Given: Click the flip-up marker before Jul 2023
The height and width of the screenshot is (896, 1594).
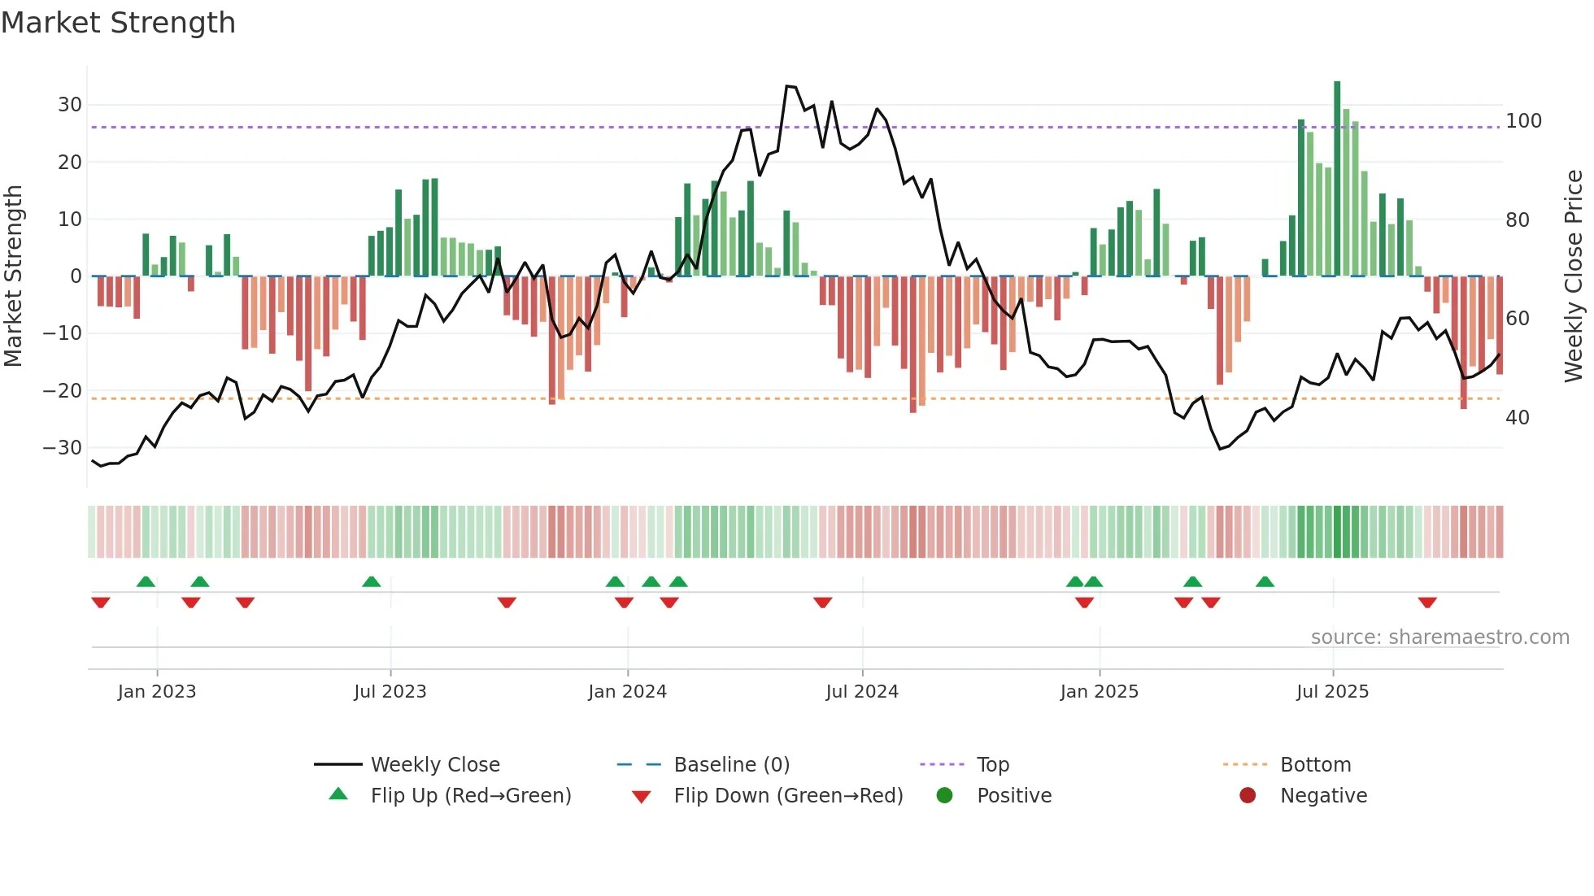Looking at the screenshot, I should tap(371, 582).
